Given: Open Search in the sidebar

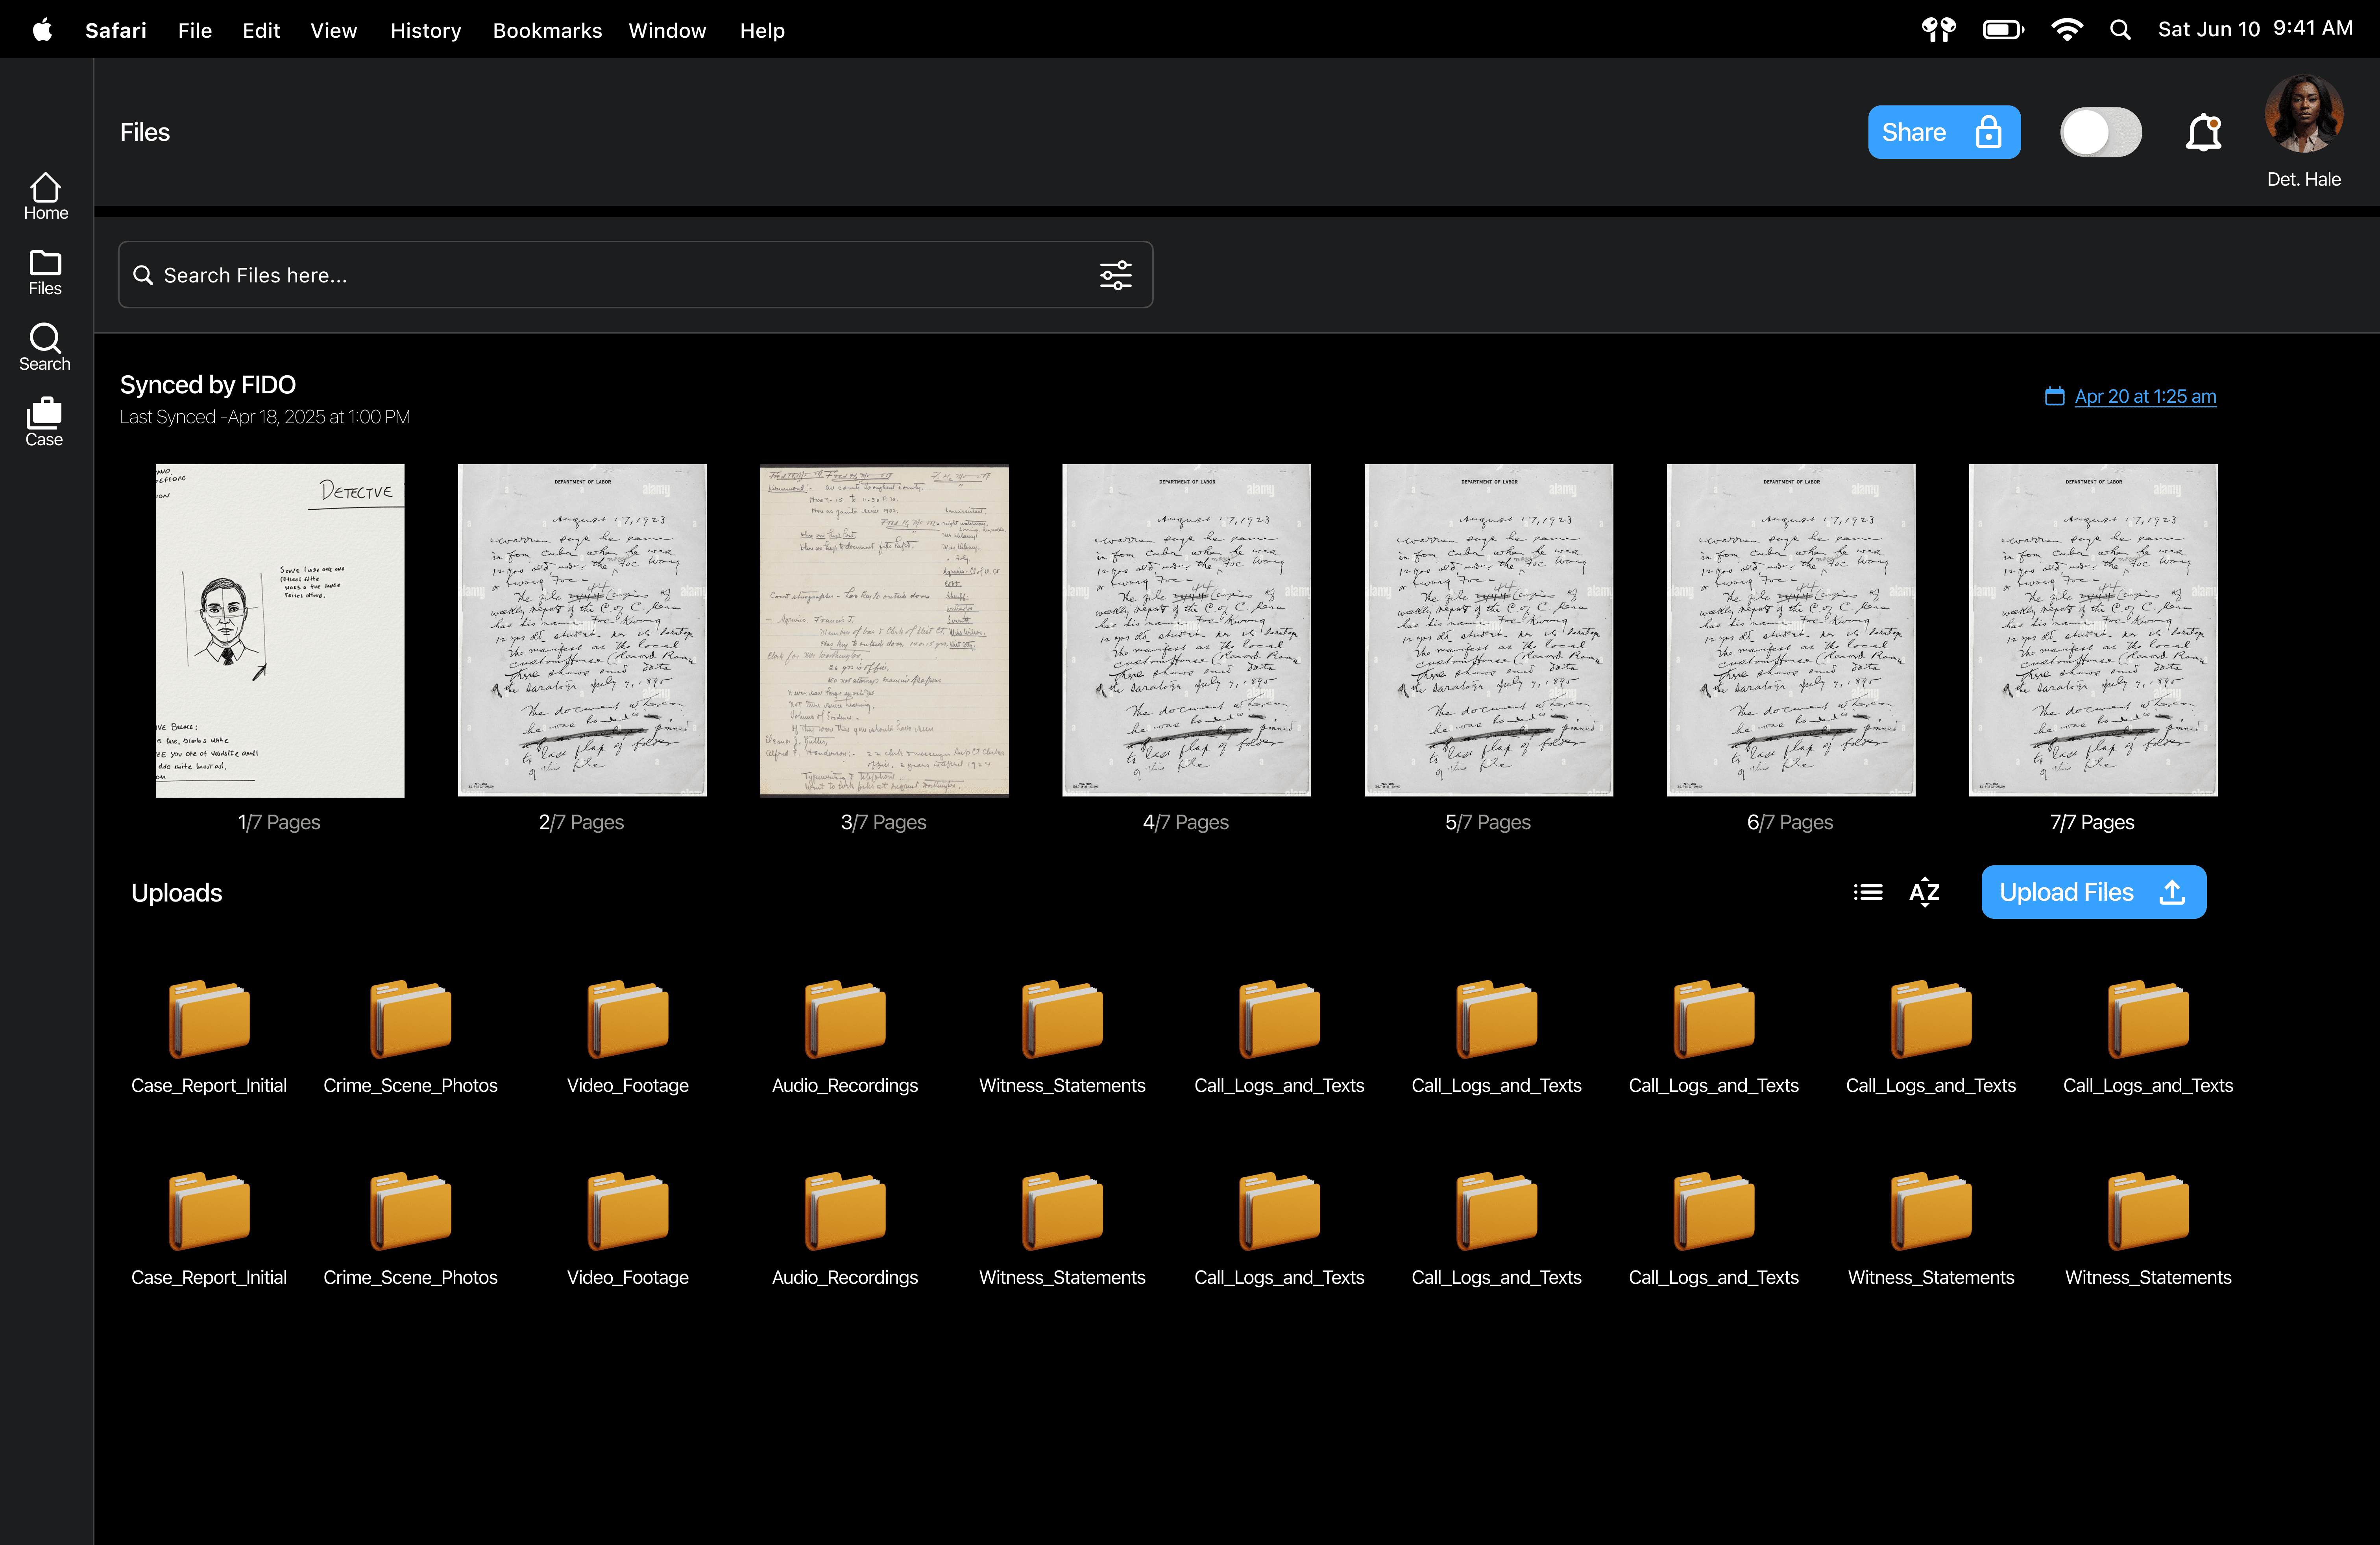Looking at the screenshot, I should tap(45, 348).
